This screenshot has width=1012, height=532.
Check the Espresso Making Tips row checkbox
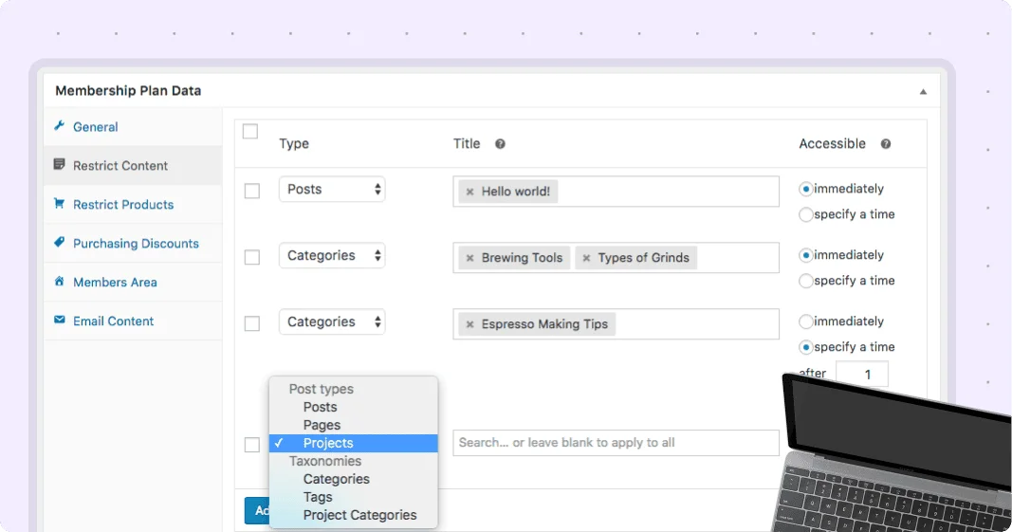click(x=252, y=323)
